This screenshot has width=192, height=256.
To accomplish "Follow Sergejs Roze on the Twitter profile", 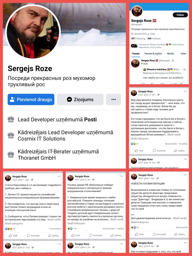I will (180, 15).
